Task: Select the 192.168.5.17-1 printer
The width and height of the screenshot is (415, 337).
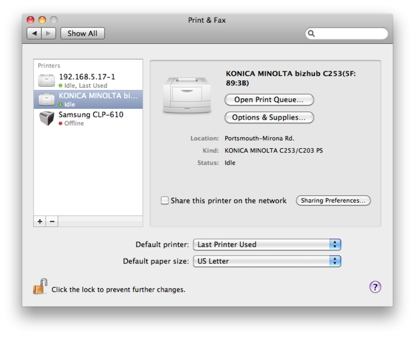Action: [x=88, y=80]
